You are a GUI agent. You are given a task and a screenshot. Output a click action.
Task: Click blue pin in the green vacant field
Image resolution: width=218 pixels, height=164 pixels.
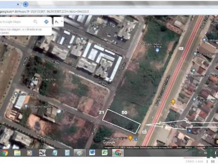point(157,50)
